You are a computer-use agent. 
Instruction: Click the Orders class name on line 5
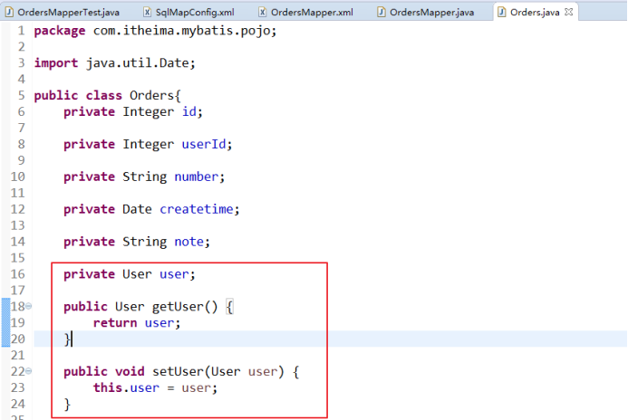(151, 96)
